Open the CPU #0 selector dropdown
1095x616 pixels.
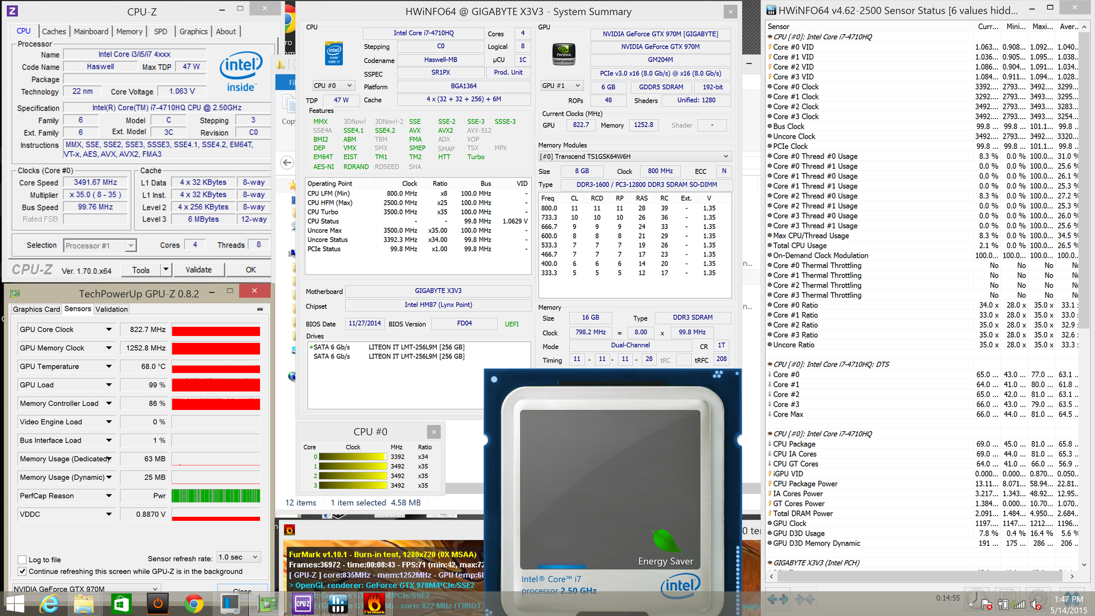[334, 86]
